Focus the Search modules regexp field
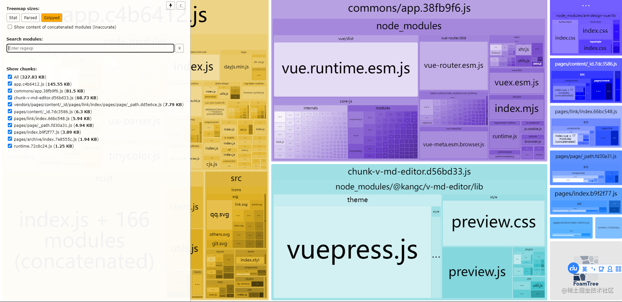622x302 pixels. point(90,48)
